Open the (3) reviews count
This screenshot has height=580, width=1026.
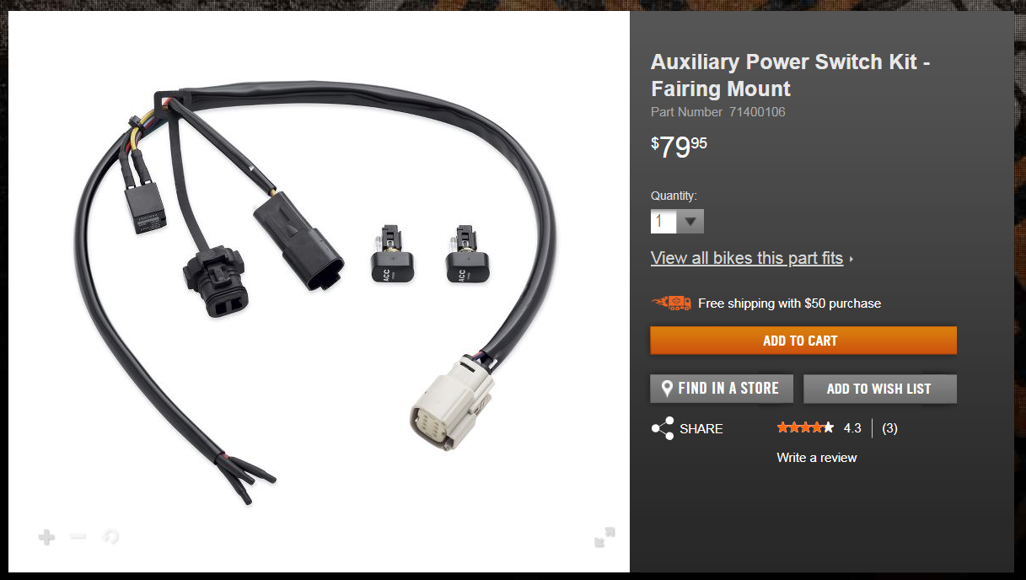click(889, 428)
